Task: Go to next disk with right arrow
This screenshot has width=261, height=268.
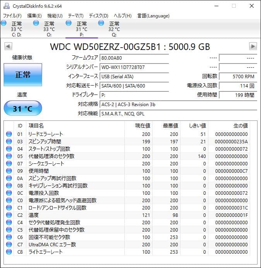Action: (253, 46)
